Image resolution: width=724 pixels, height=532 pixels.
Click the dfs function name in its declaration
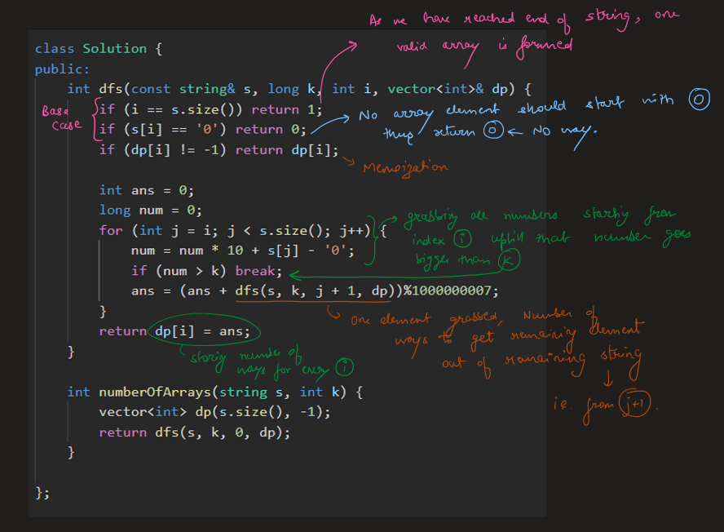[x=111, y=89]
